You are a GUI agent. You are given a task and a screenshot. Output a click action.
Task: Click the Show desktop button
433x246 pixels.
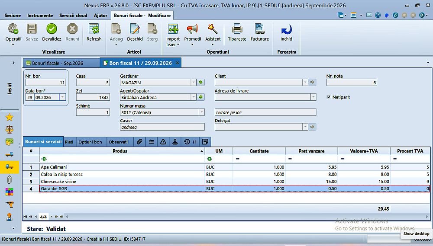[416, 233]
